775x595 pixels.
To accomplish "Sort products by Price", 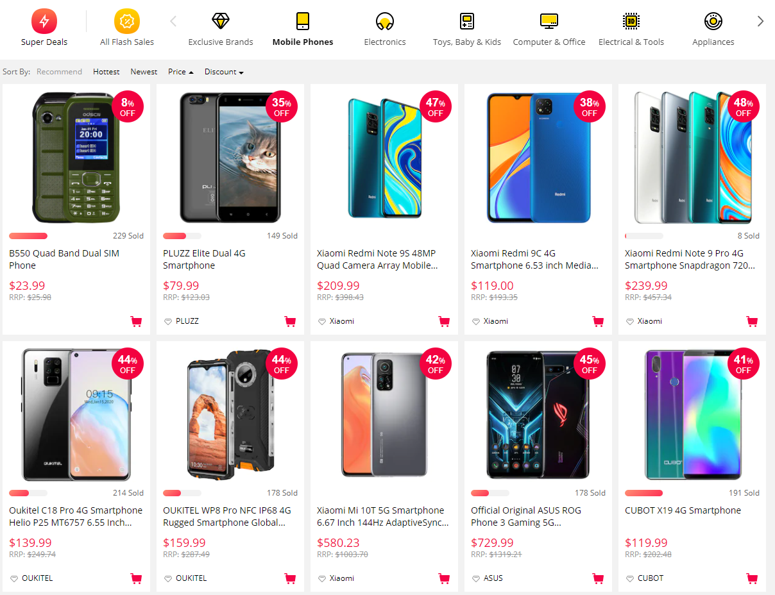I will pyautogui.click(x=180, y=72).
